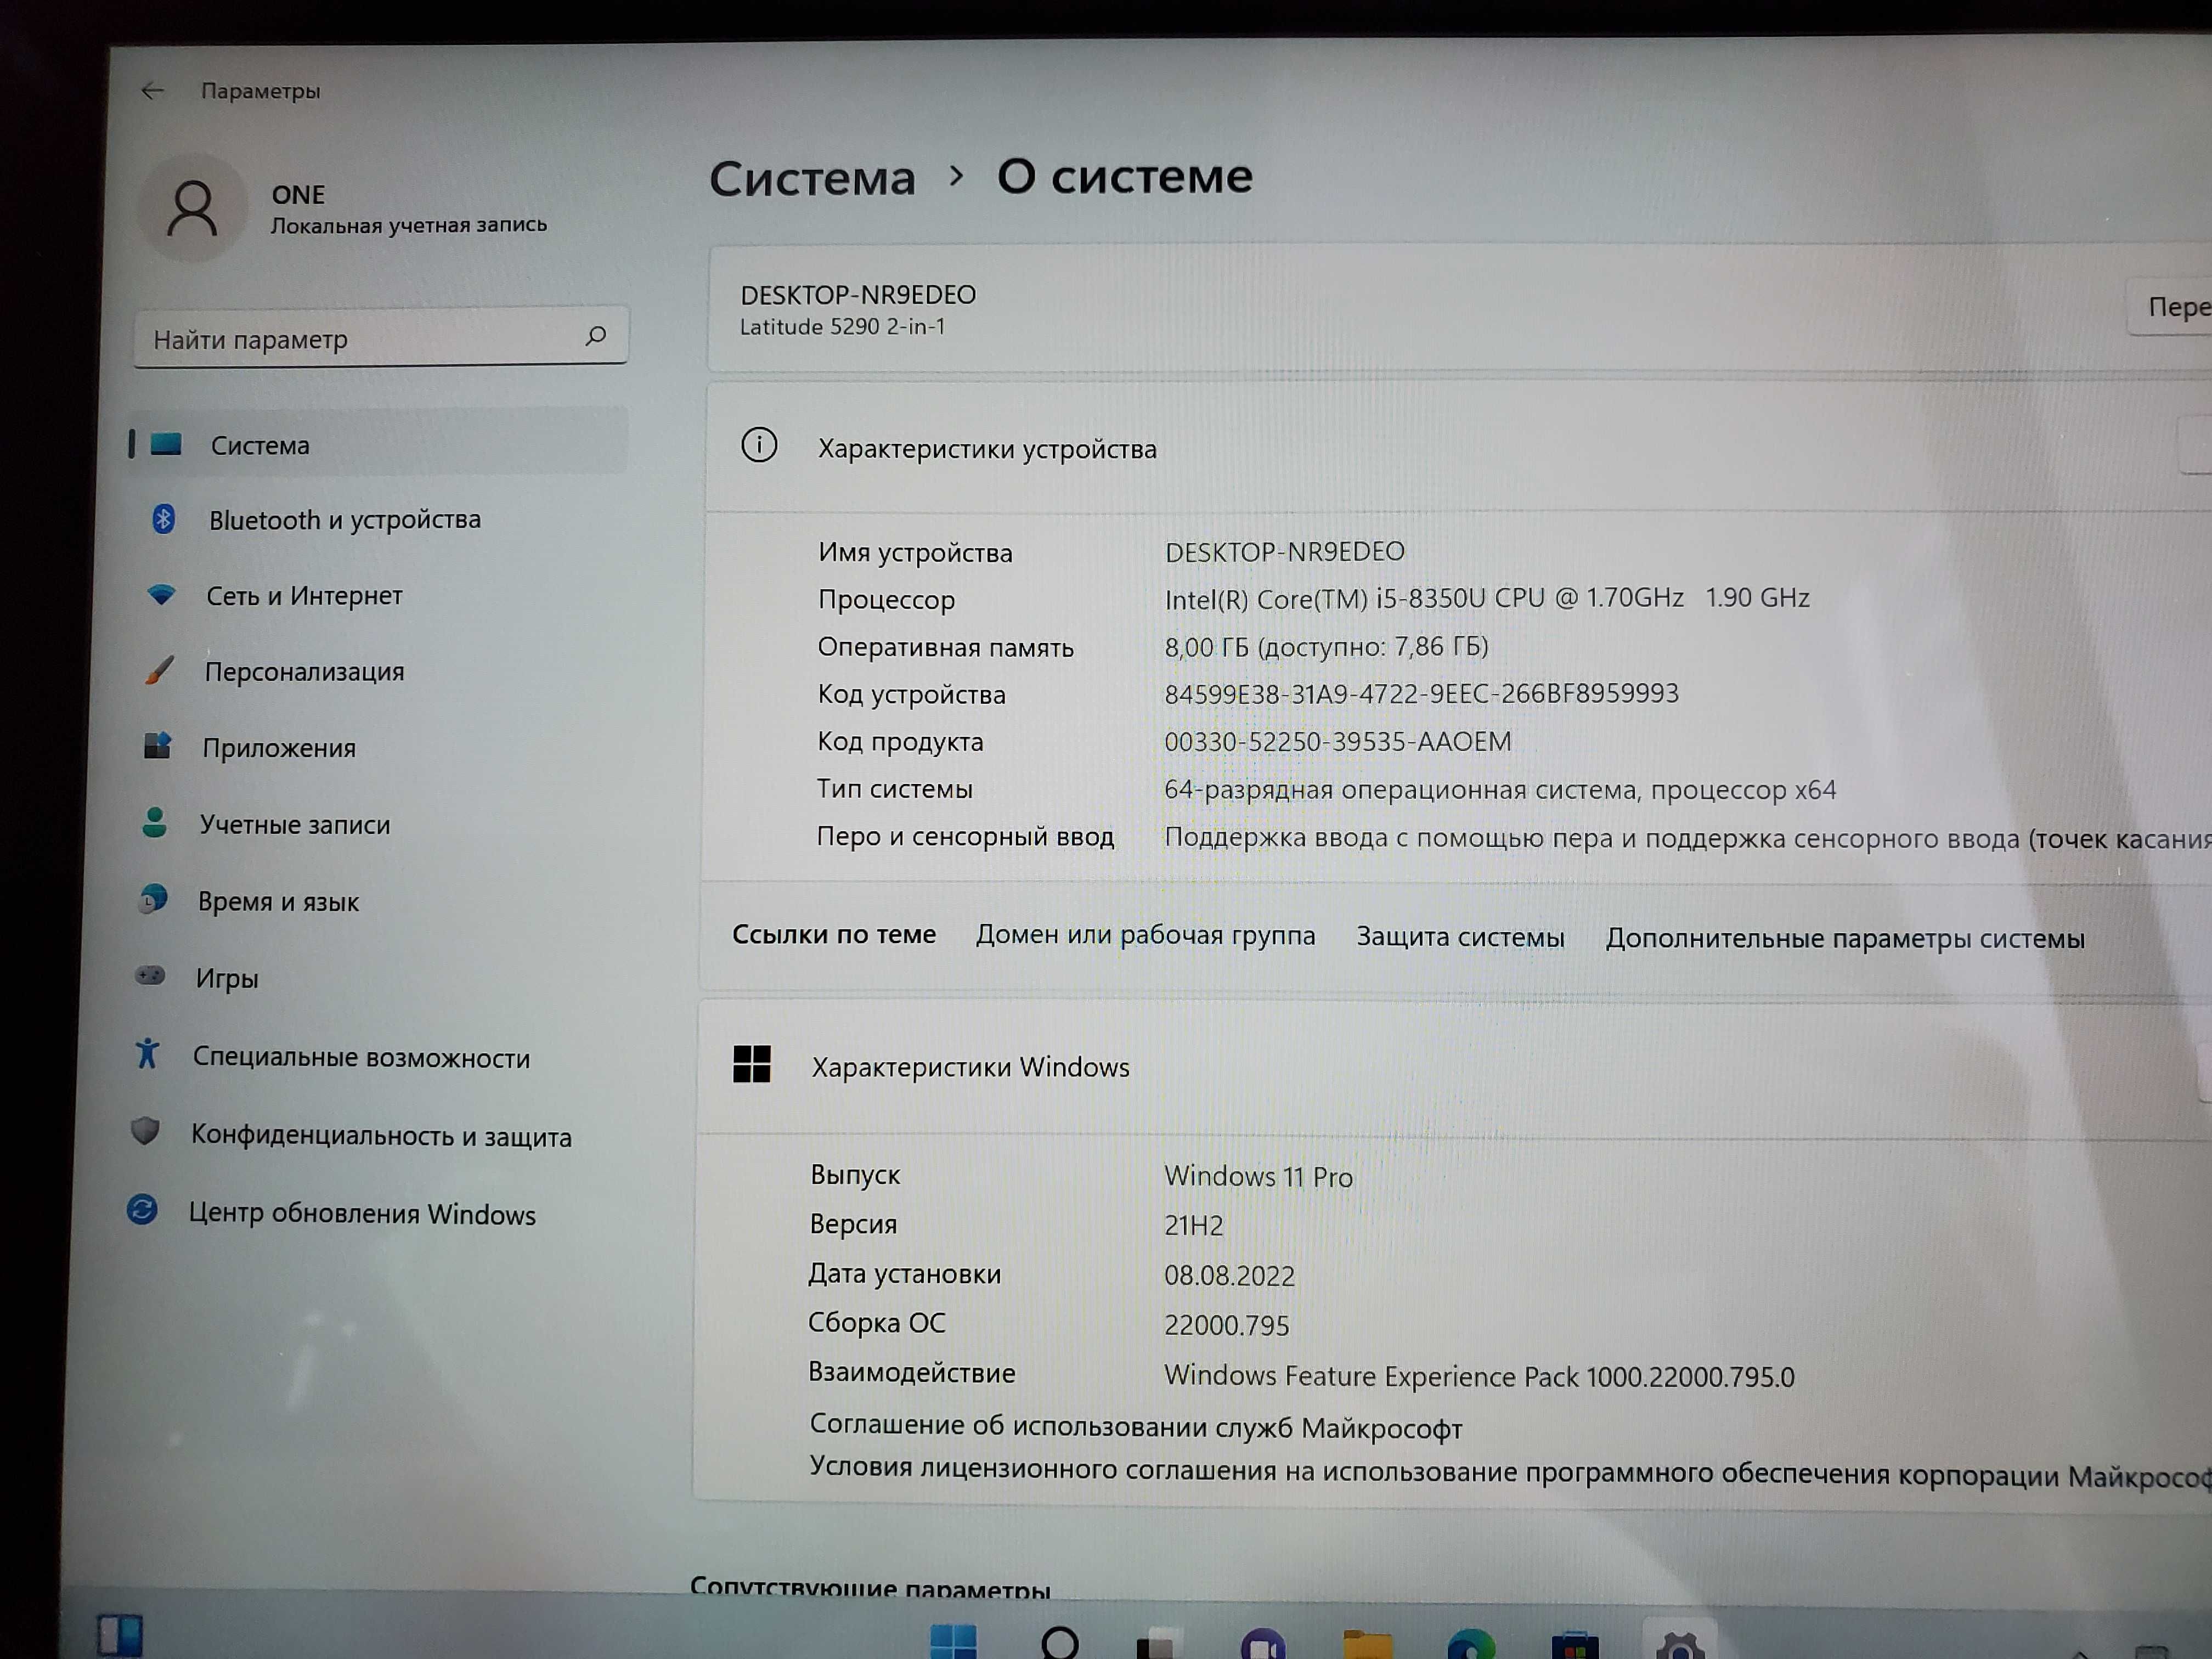
Task: Click the version value 21H2
Action: [1194, 1226]
